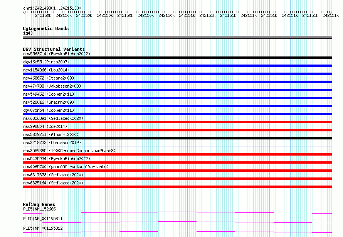Open variant esv3589365 (1000GenomesConsortiumPhase3) label
This screenshot has width=343, height=237.
69,151
